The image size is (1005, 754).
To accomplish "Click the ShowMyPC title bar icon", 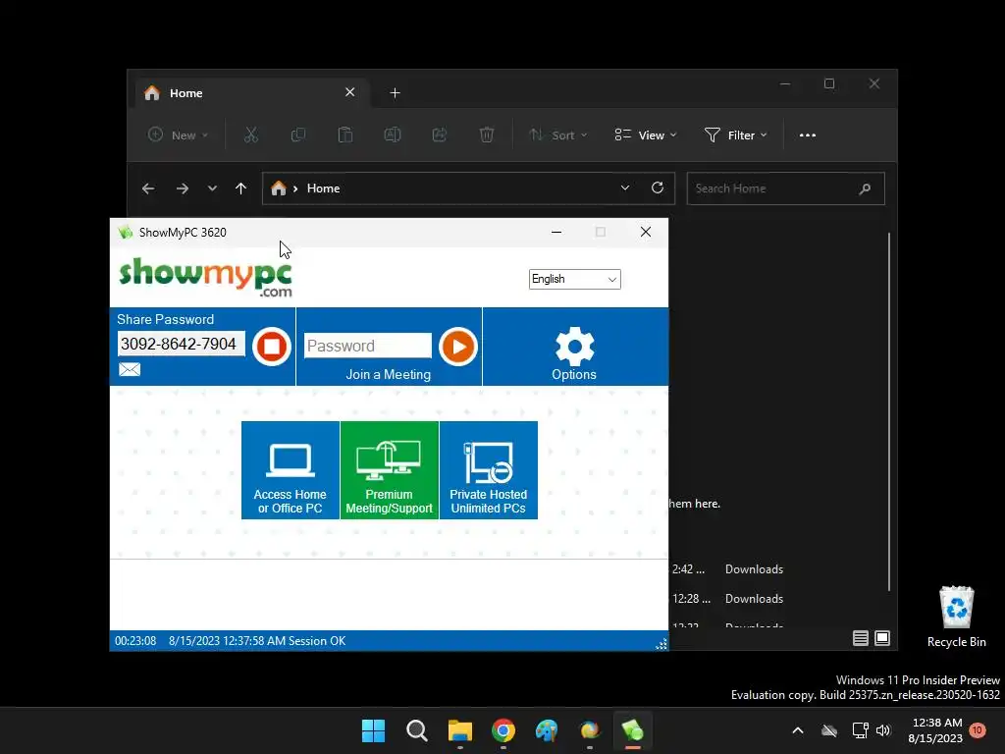I will click(x=126, y=232).
